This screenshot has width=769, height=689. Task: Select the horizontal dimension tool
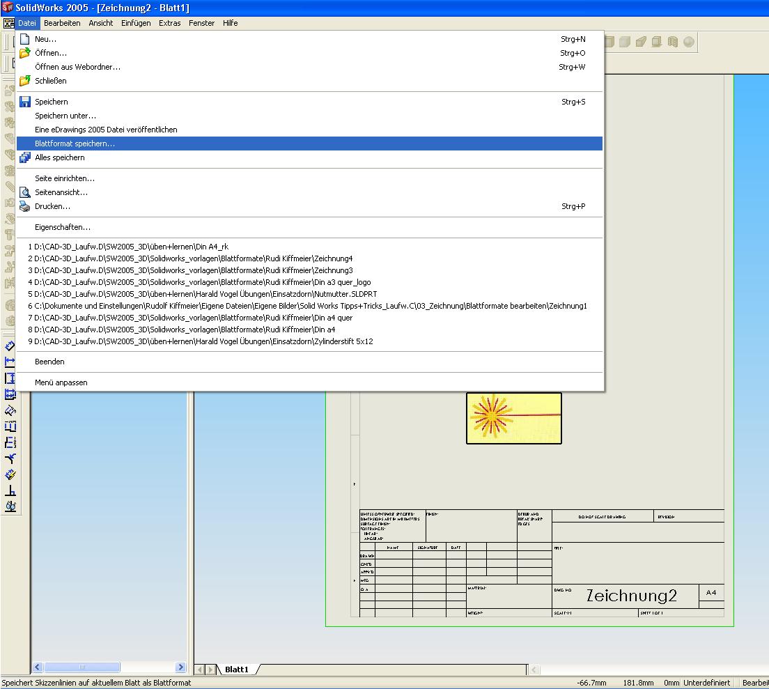coord(10,362)
